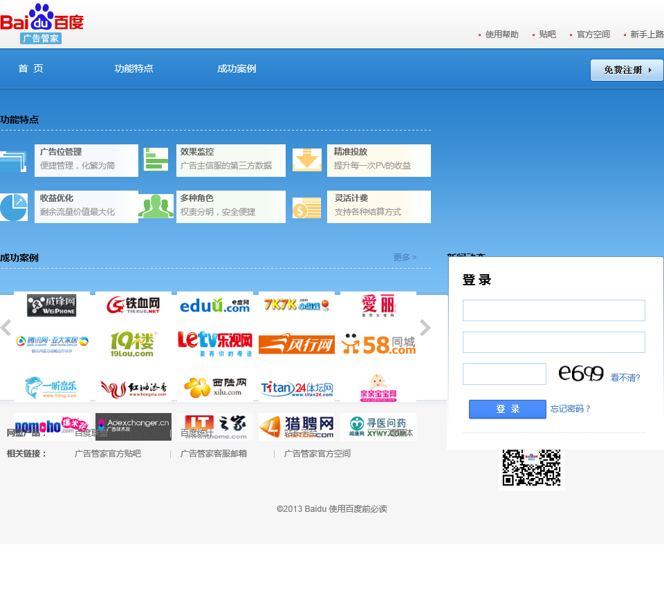This screenshot has width=664, height=603.
Task: Open the 19楼 19lou.com logo
Action: [x=133, y=344]
